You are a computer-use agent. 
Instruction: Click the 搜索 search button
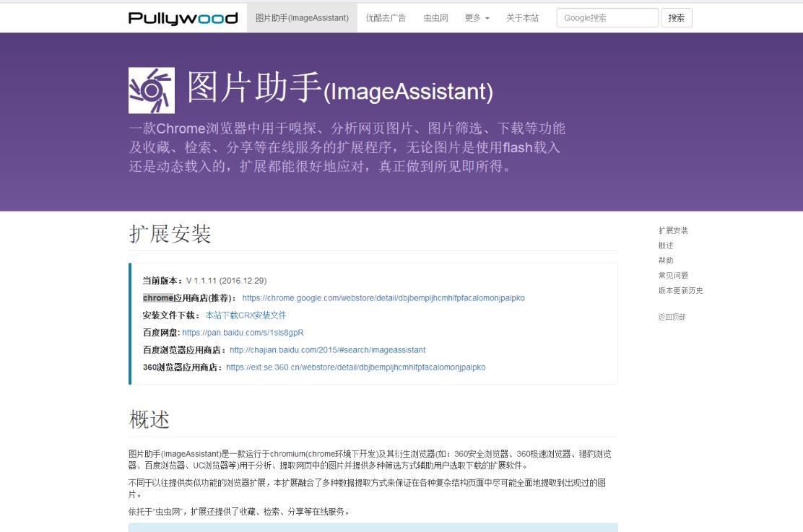tap(676, 17)
